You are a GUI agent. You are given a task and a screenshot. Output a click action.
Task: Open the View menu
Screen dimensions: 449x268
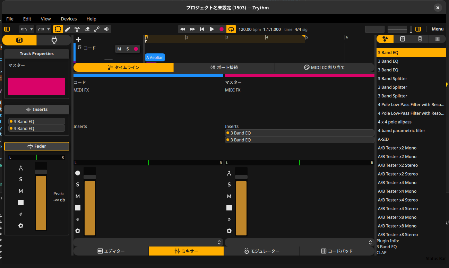click(46, 19)
